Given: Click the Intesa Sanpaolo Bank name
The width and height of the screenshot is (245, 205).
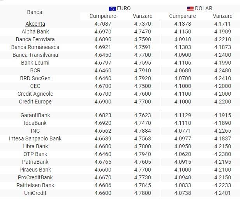Looking at the screenshot, I should 35,138.
